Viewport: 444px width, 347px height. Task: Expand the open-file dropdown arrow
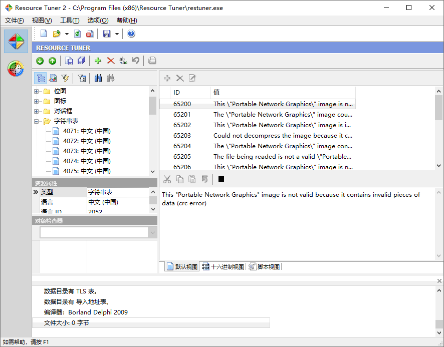(x=67, y=34)
